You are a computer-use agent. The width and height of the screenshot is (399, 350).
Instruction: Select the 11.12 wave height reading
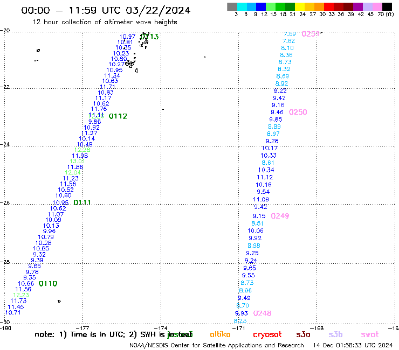tap(265, 177)
